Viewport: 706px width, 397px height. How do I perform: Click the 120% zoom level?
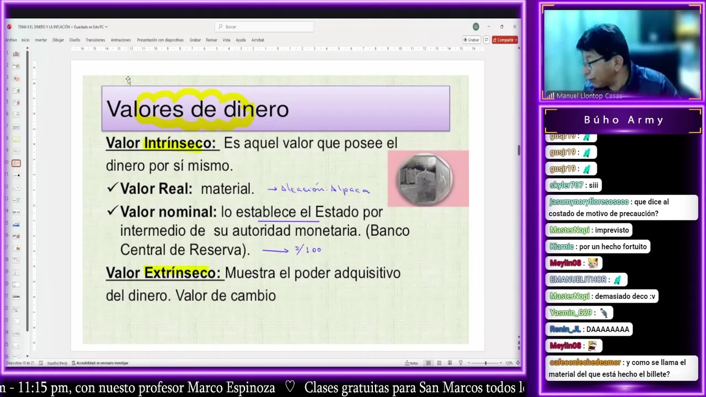coord(509,363)
